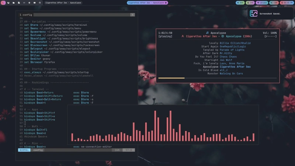Close the config buffer with X
The height and width of the screenshot is (166, 295).
point(132,15)
